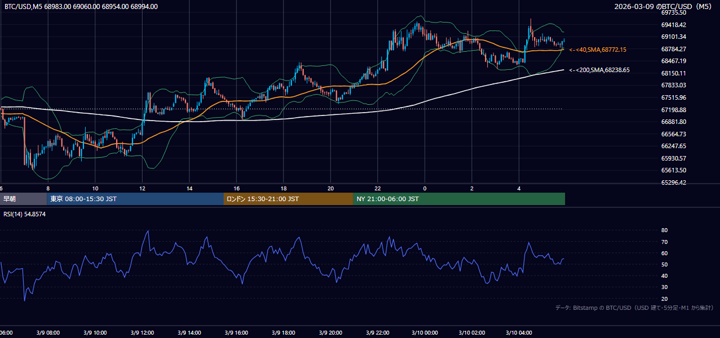Click price axis value 66881.80
This screenshot has height=338, width=720.
pos(673,122)
